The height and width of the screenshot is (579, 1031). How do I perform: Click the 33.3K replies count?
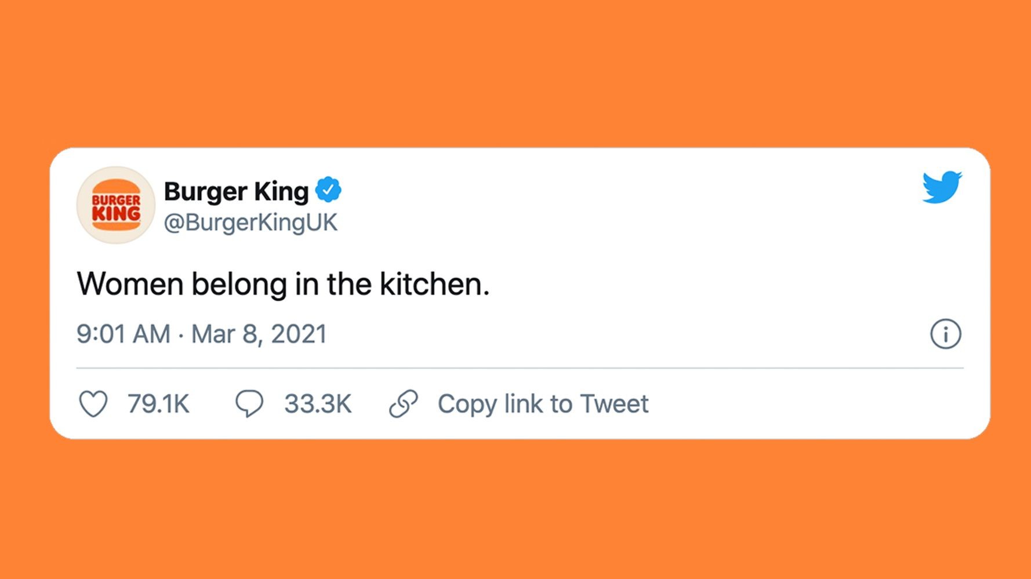pos(318,404)
